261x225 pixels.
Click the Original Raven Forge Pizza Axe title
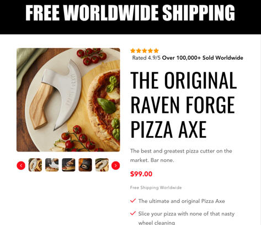click(184, 104)
